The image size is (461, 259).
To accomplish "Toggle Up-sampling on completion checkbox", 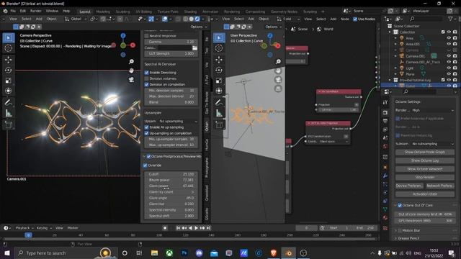I will coord(146,133).
